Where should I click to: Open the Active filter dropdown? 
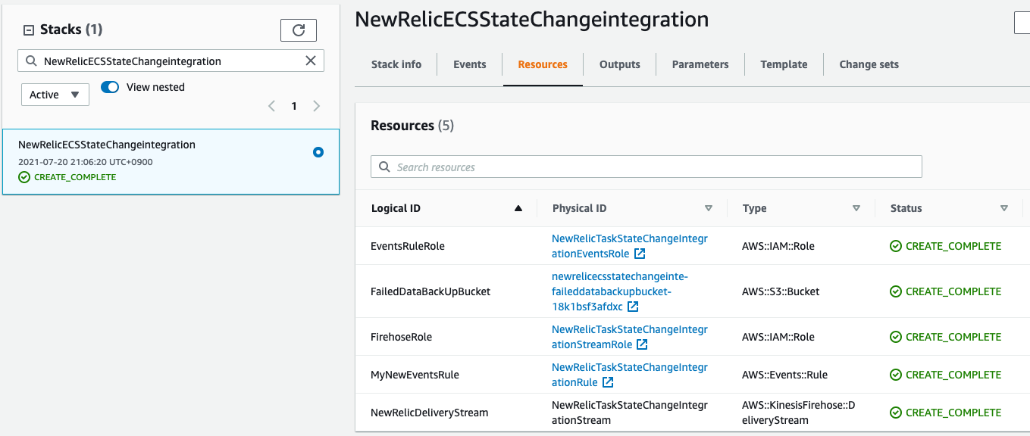tap(55, 95)
